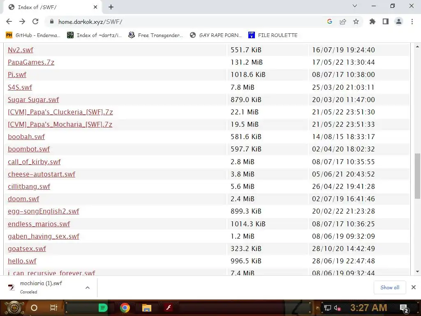The image size is (421, 316).
Task: Expand mochiaria (1).swf download options chevron
Action: point(87,288)
